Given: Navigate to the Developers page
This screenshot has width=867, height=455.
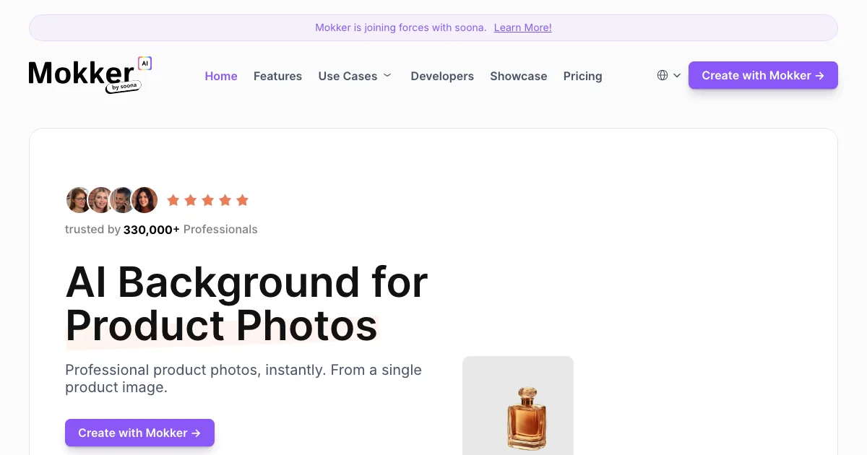Looking at the screenshot, I should coord(442,76).
